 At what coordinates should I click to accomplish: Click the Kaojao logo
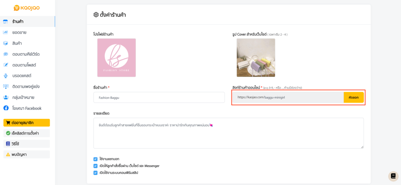(26, 8)
